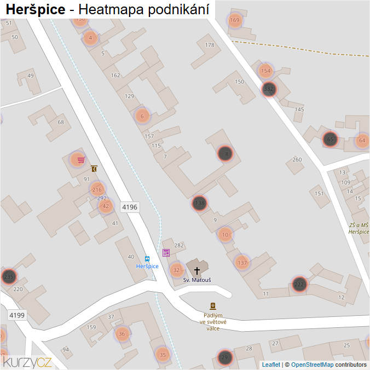Select the orange heat marker 32
Viewport: 370px width, 370px height.
[176, 270]
